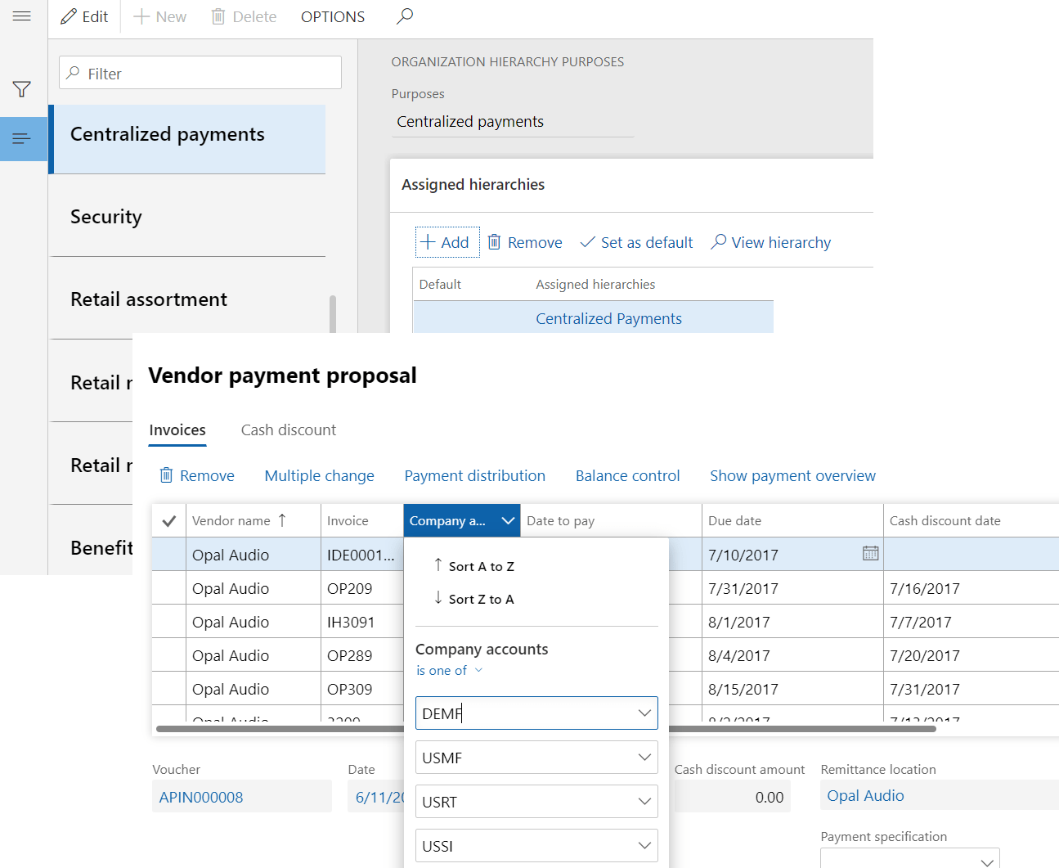The image size is (1059, 868).
Task: Open the 'is one of' filter operator
Action: click(x=449, y=671)
